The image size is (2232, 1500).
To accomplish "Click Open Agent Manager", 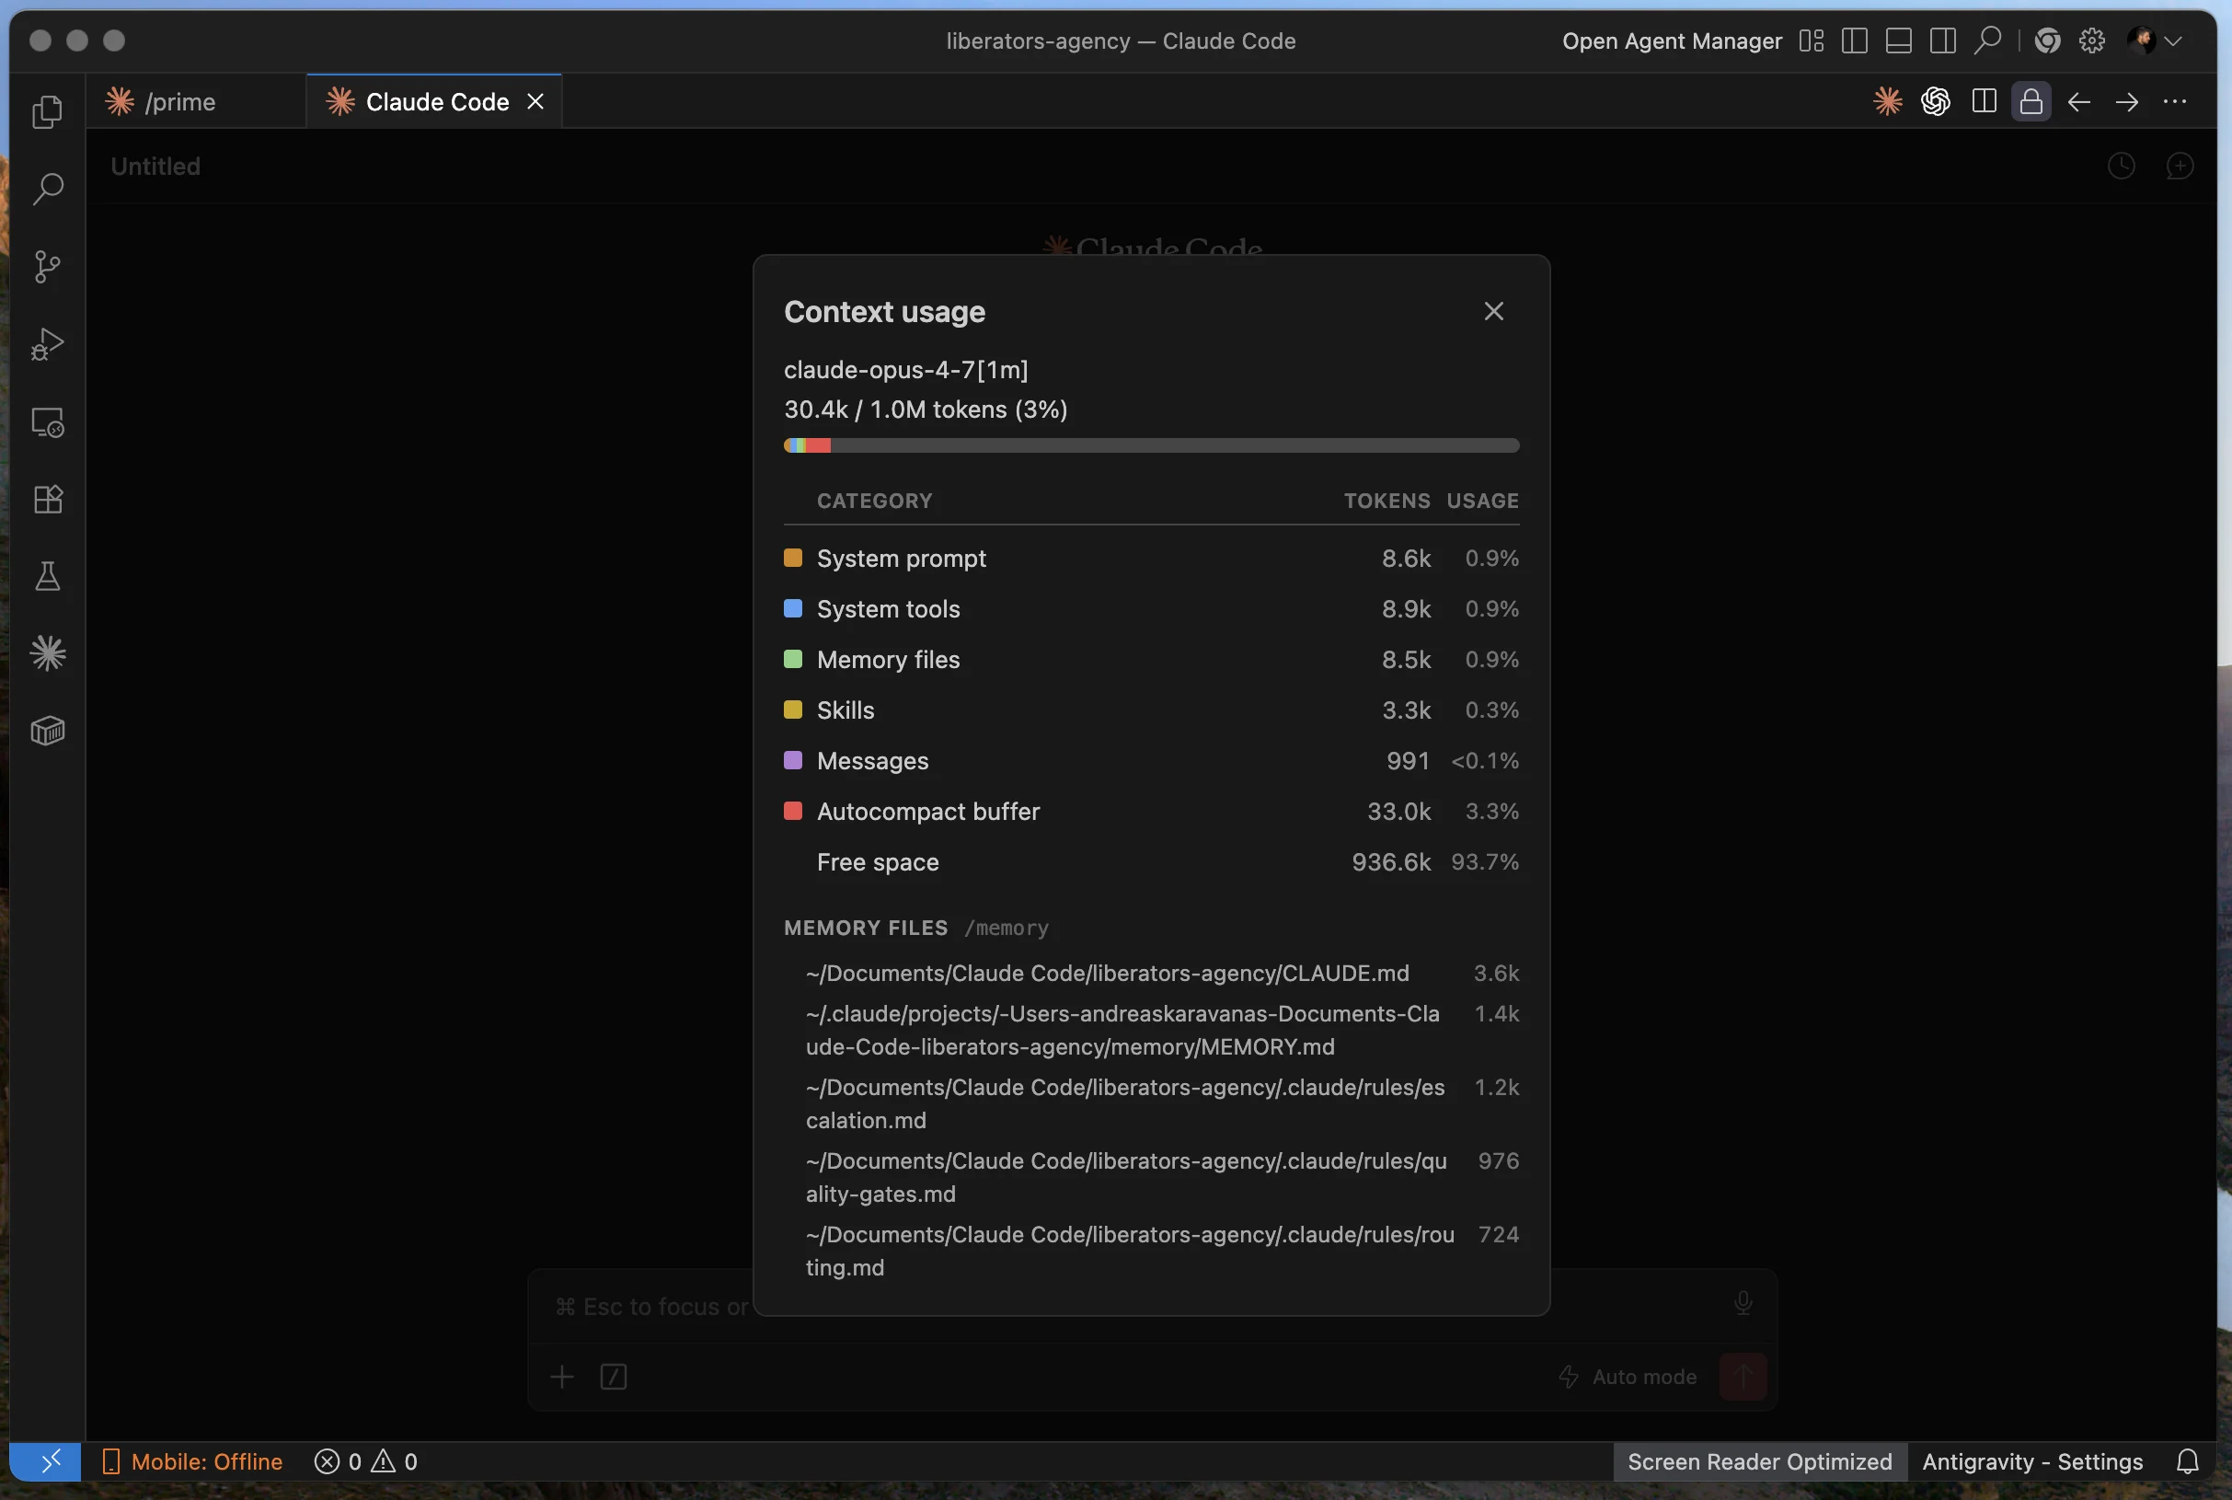I will (x=1672, y=41).
